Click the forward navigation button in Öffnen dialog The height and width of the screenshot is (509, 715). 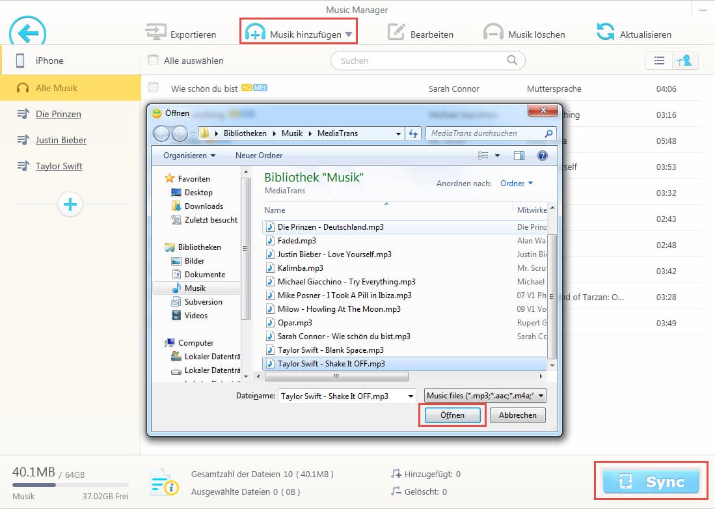click(x=180, y=133)
